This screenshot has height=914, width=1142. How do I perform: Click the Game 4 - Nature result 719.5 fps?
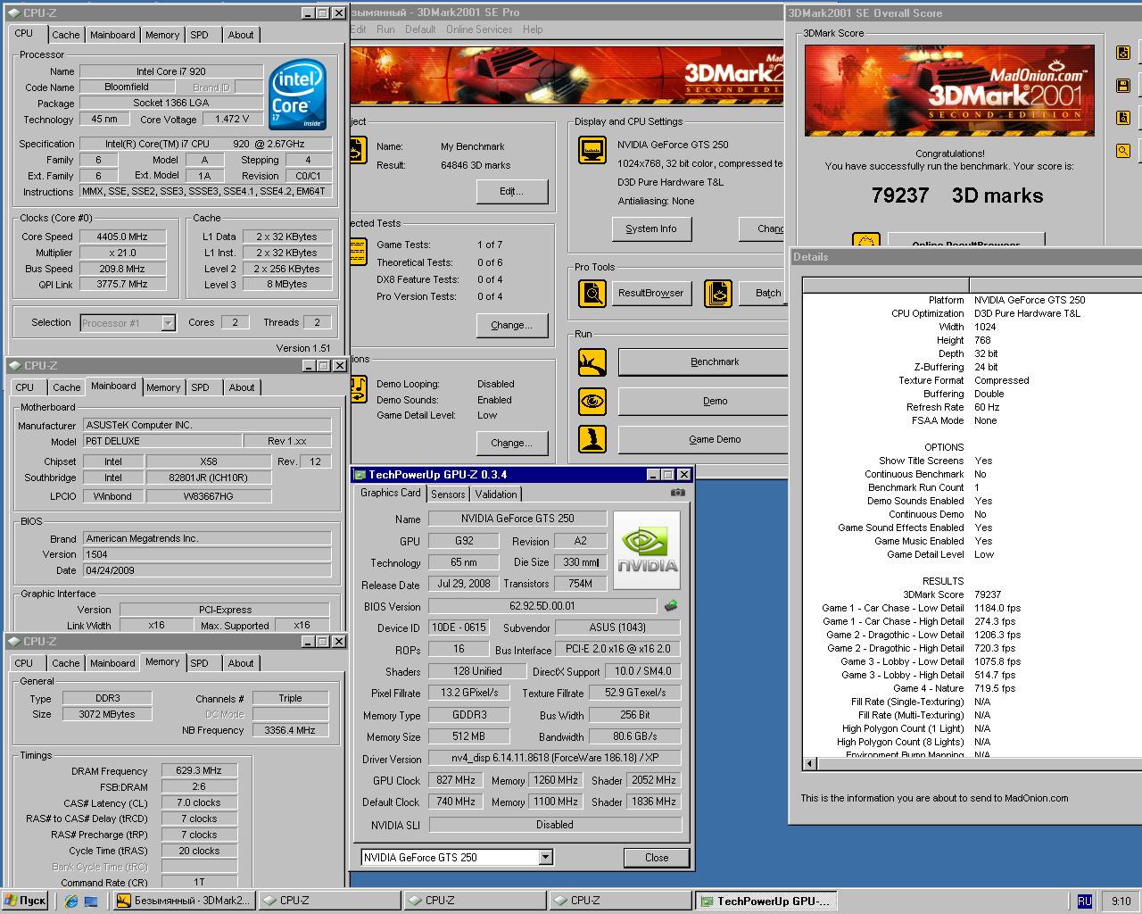pos(995,688)
